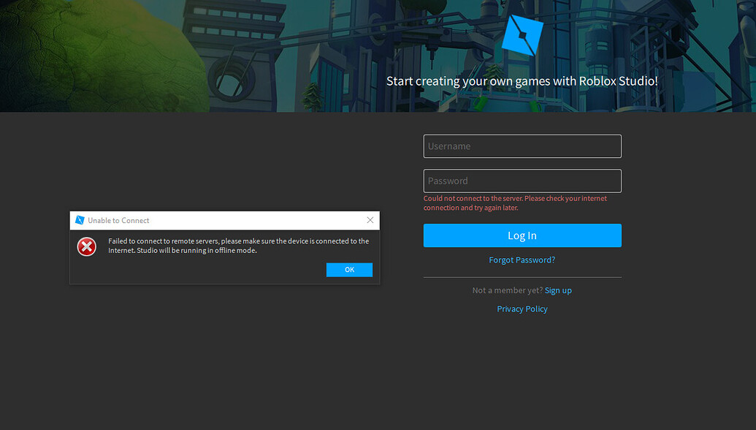Screen dimensions: 756x430
Task: Click the 'Could not connect to the server' error text
Action: [515, 203]
